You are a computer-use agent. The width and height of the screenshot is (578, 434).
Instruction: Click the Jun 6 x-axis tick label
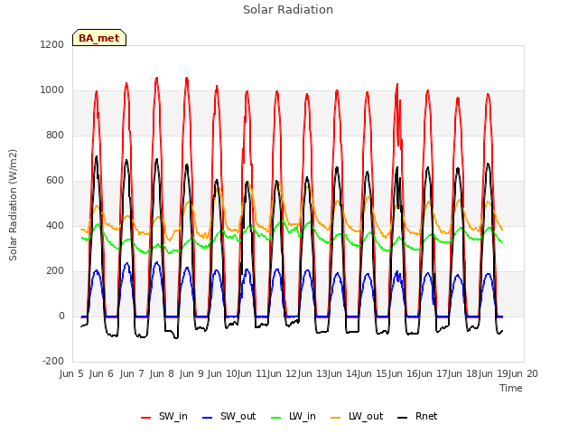pos(101,373)
